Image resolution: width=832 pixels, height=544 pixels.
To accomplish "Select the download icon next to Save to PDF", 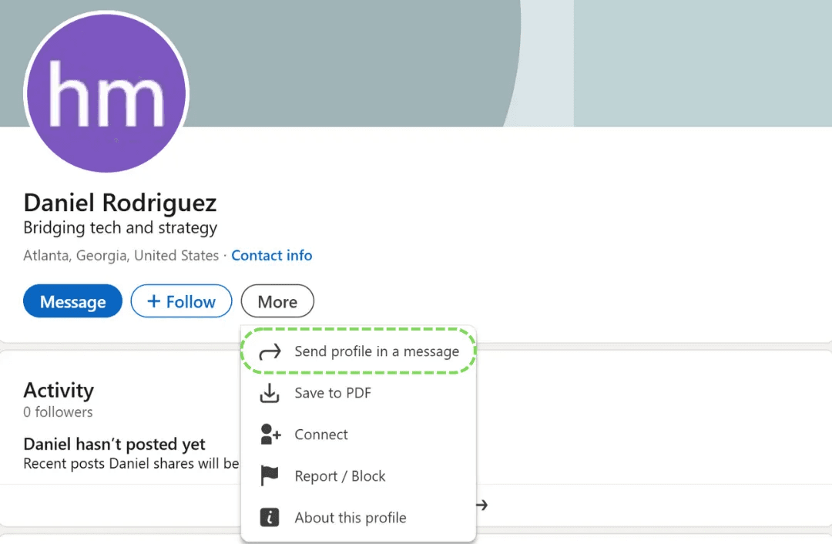I will 270,393.
